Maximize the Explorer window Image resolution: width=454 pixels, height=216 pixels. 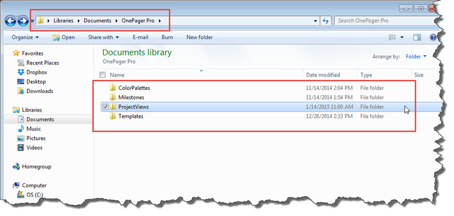(x=421, y=9)
